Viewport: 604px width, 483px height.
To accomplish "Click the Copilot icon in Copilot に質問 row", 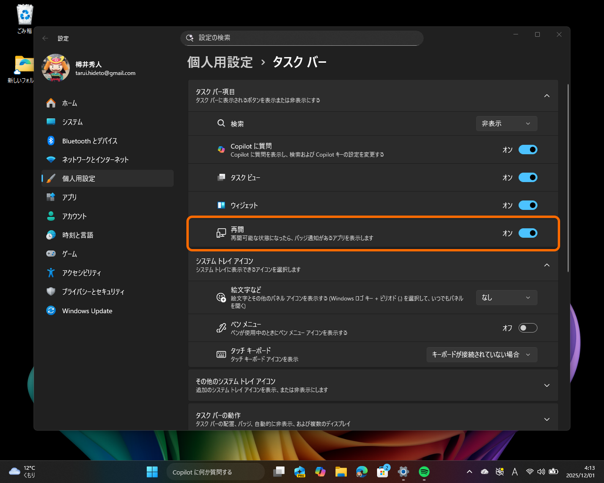I will coord(221,150).
